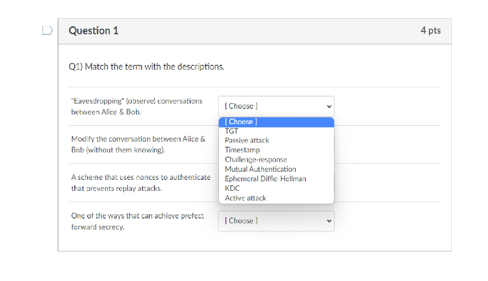Click the 'Modify the conversation' description

point(139,144)
